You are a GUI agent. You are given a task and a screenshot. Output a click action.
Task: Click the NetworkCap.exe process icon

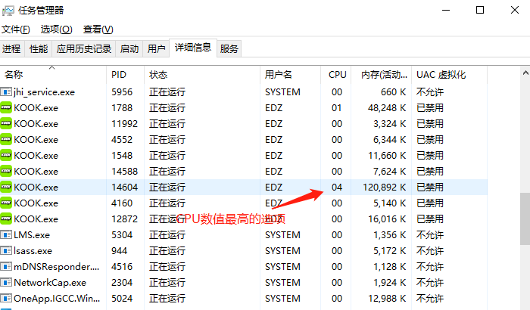pos(6,282)
